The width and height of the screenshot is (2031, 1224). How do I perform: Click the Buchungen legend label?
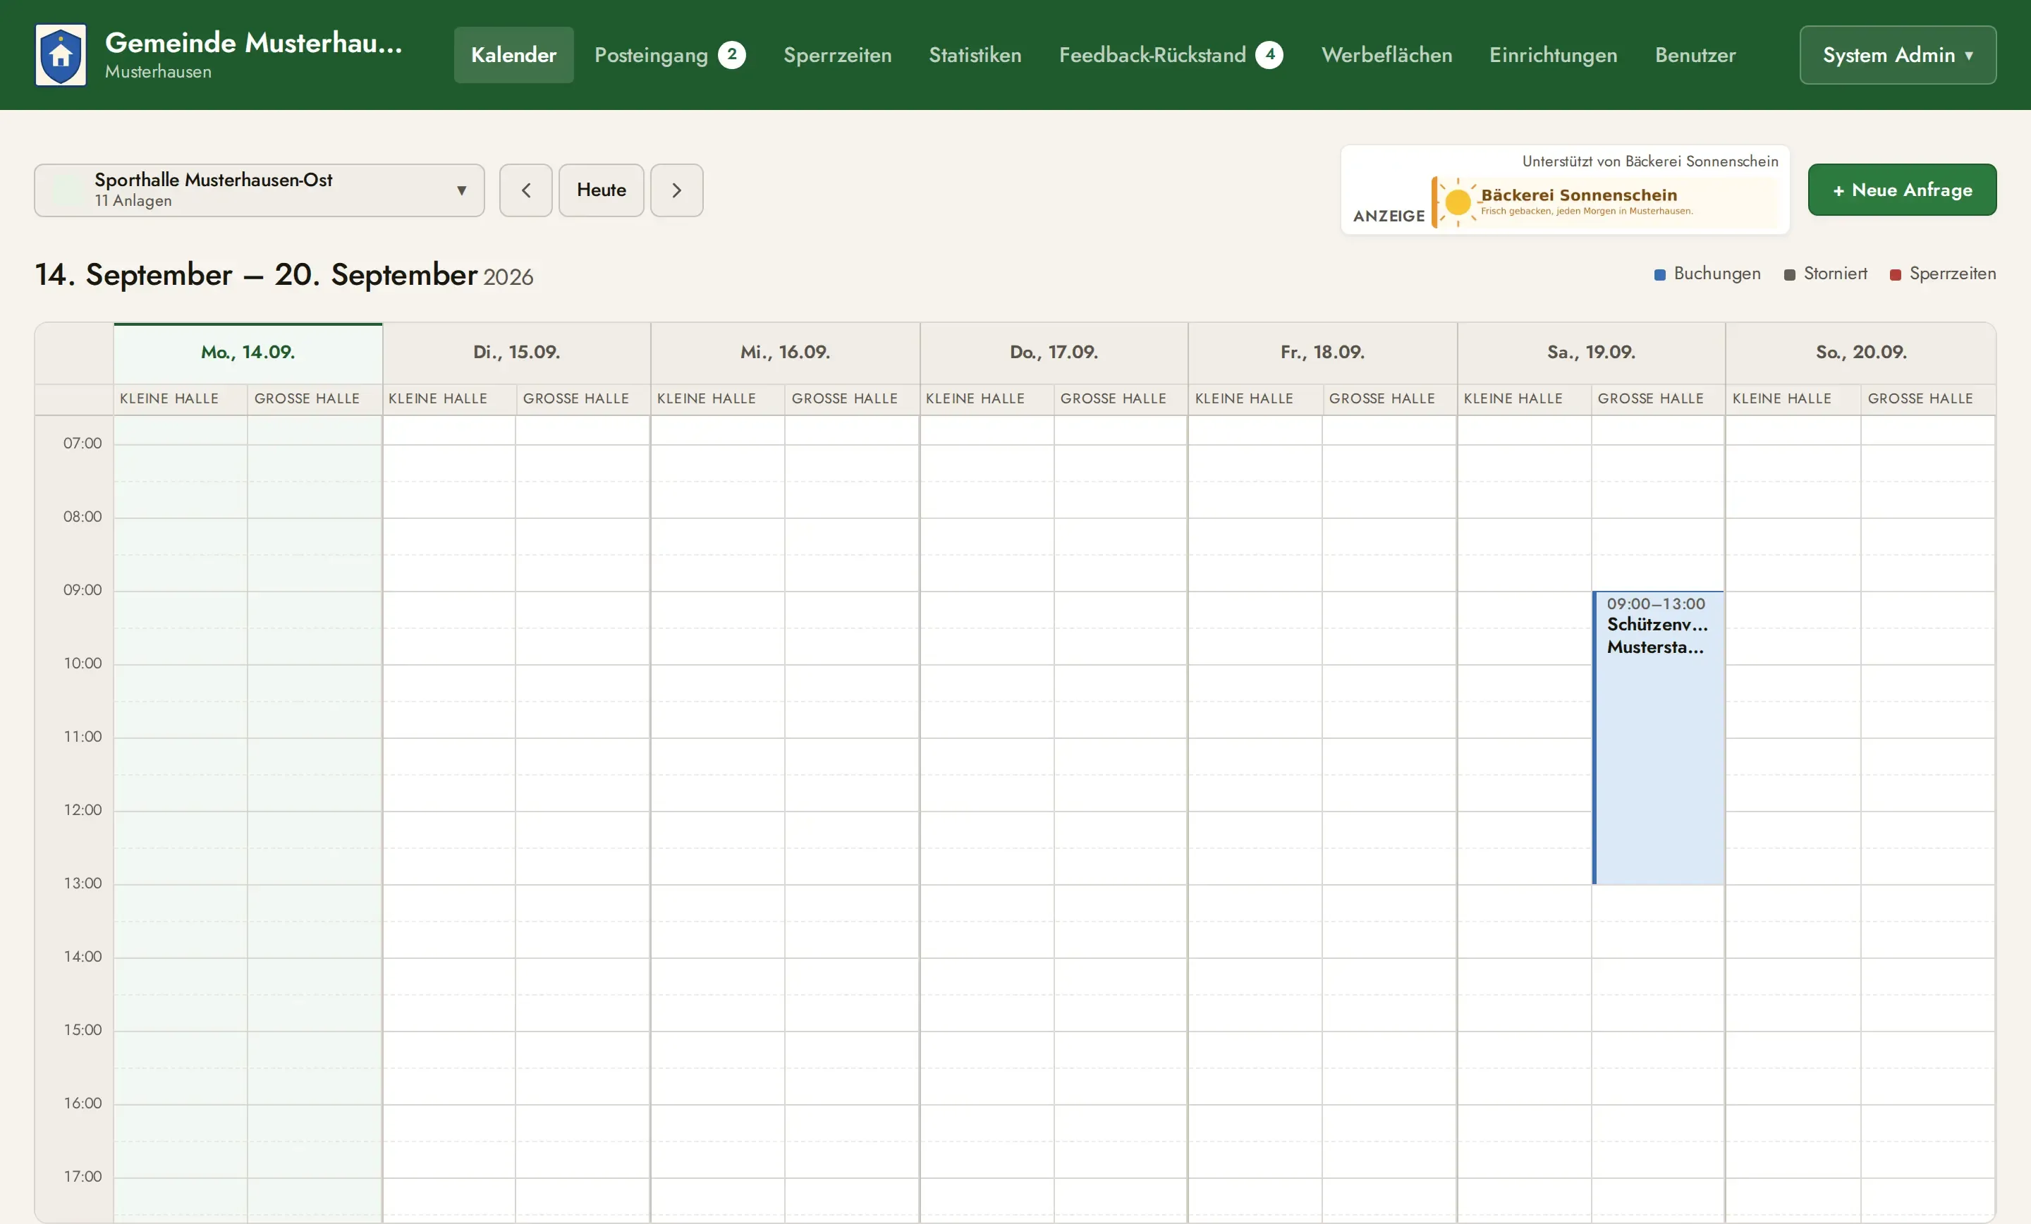tap(1718, 274)
